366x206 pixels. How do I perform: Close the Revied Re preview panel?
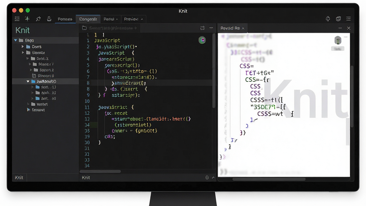349,28
